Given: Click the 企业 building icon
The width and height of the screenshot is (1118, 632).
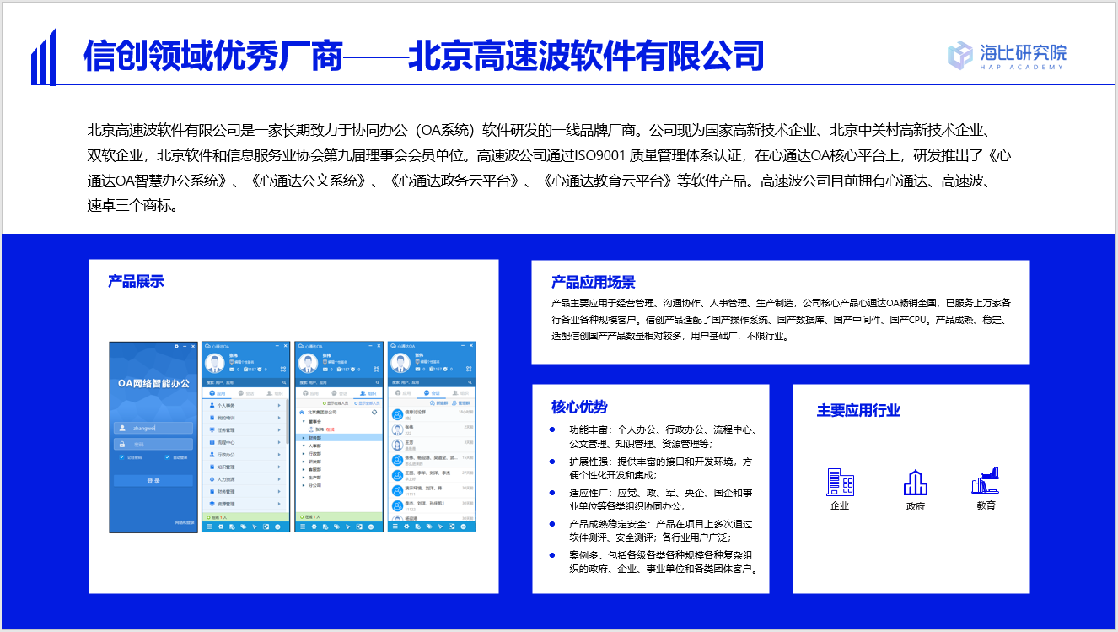Looking at the screenshot, I should (841, 482).
